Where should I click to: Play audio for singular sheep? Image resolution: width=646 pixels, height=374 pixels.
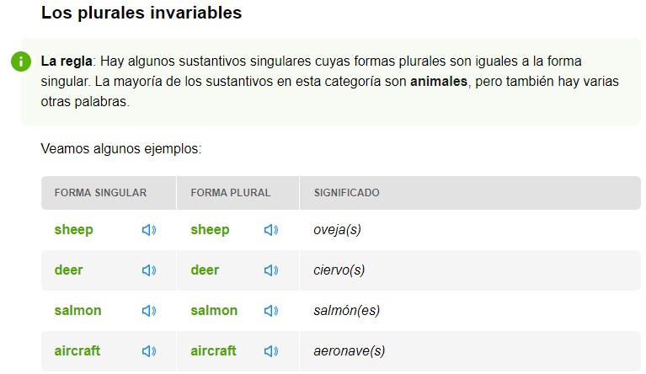coord(149,230)
